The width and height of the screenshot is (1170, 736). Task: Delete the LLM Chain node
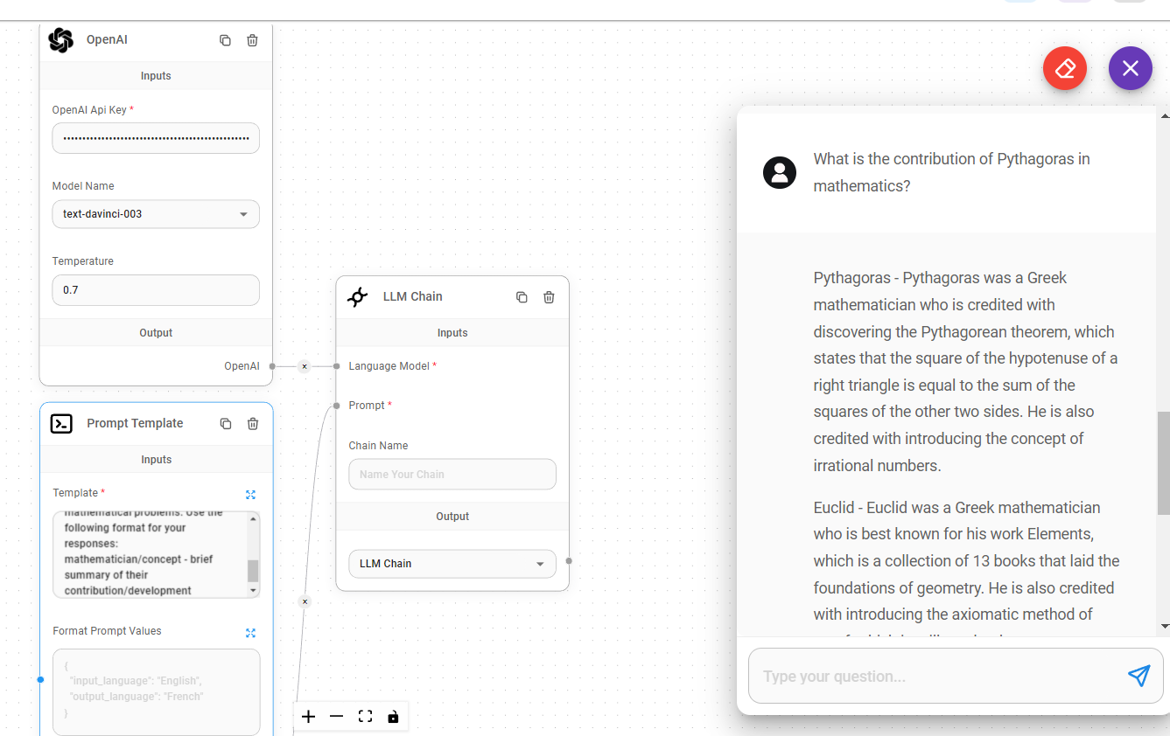coord(549,297)
